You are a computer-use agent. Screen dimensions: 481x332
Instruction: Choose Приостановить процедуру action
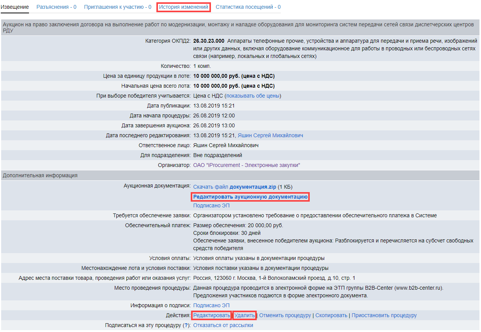384,315
